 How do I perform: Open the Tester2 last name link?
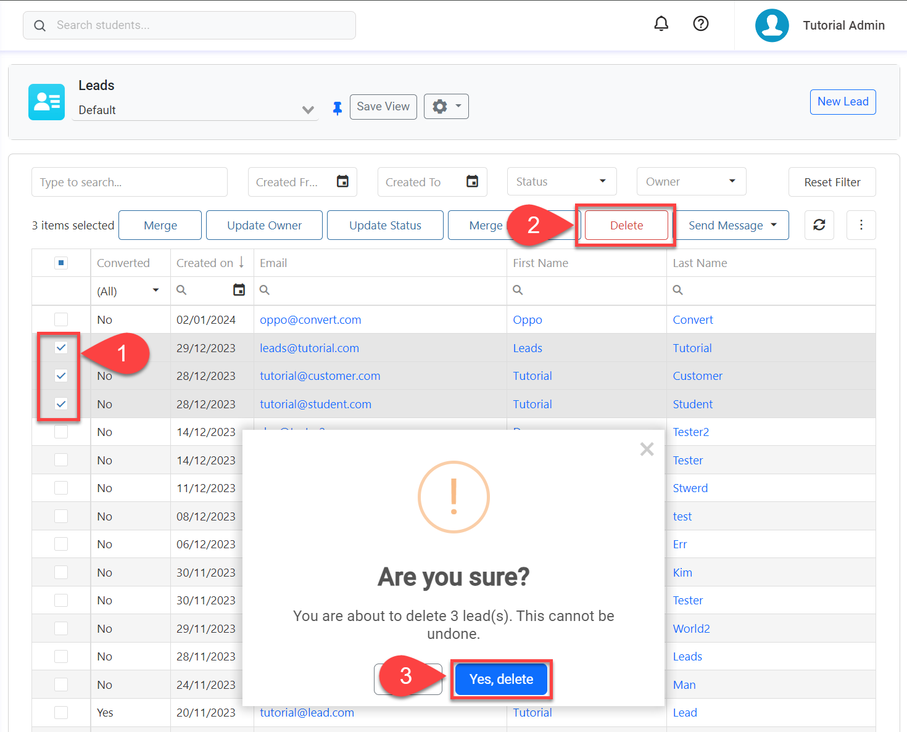690,432
